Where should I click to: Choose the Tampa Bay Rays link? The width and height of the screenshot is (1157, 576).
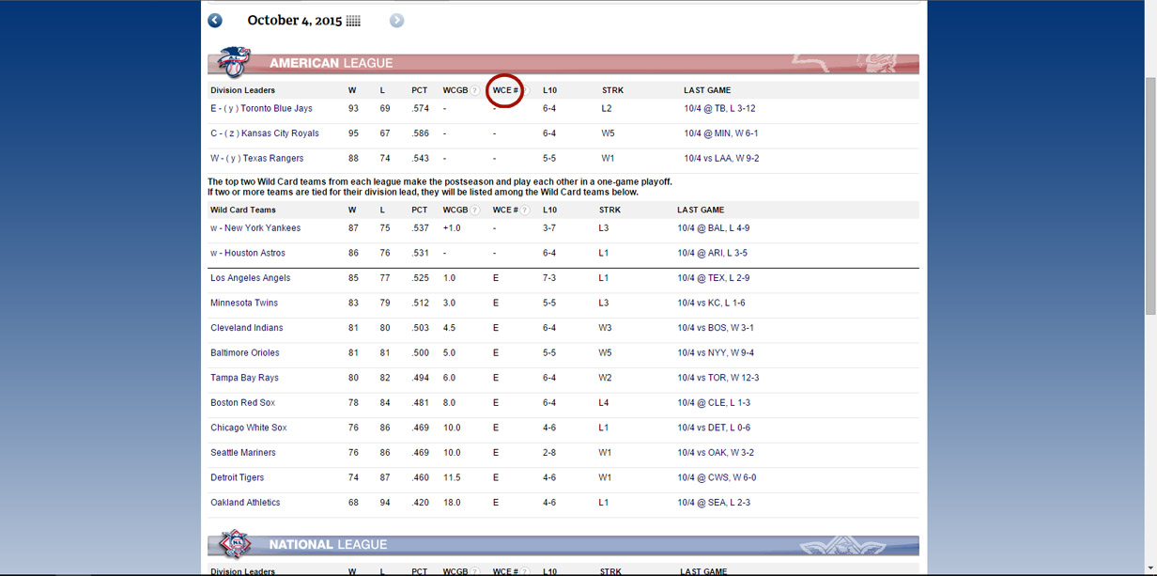[x=244, y=378]
